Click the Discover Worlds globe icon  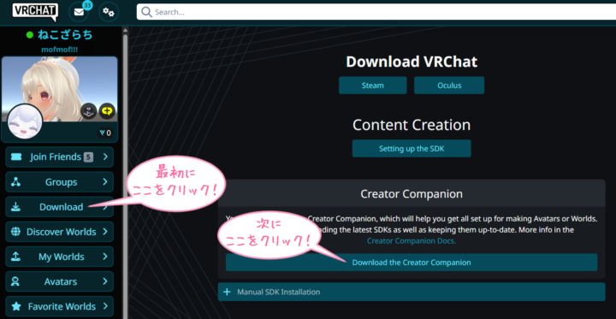[16, 232]
